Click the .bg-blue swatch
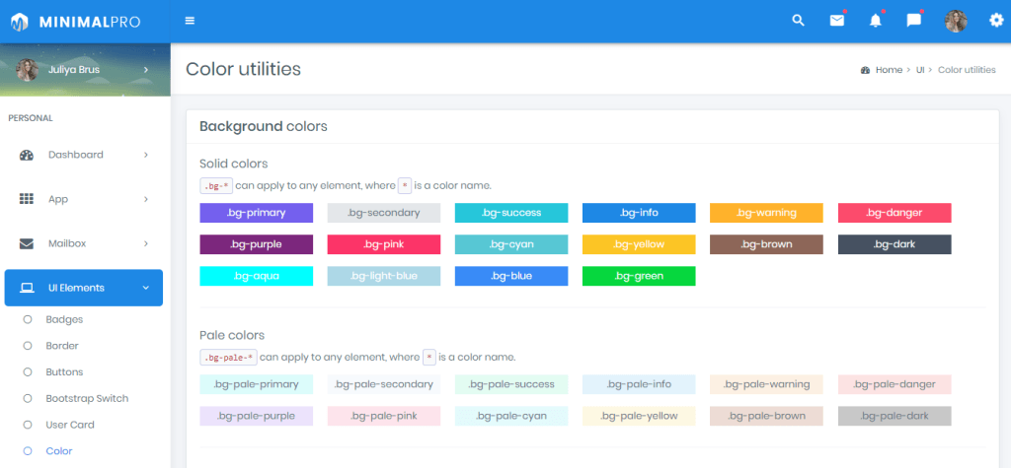 [511, 276]
